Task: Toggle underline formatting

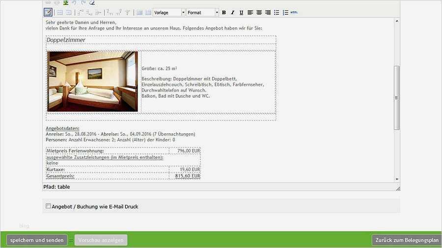Action: (241, 13)
